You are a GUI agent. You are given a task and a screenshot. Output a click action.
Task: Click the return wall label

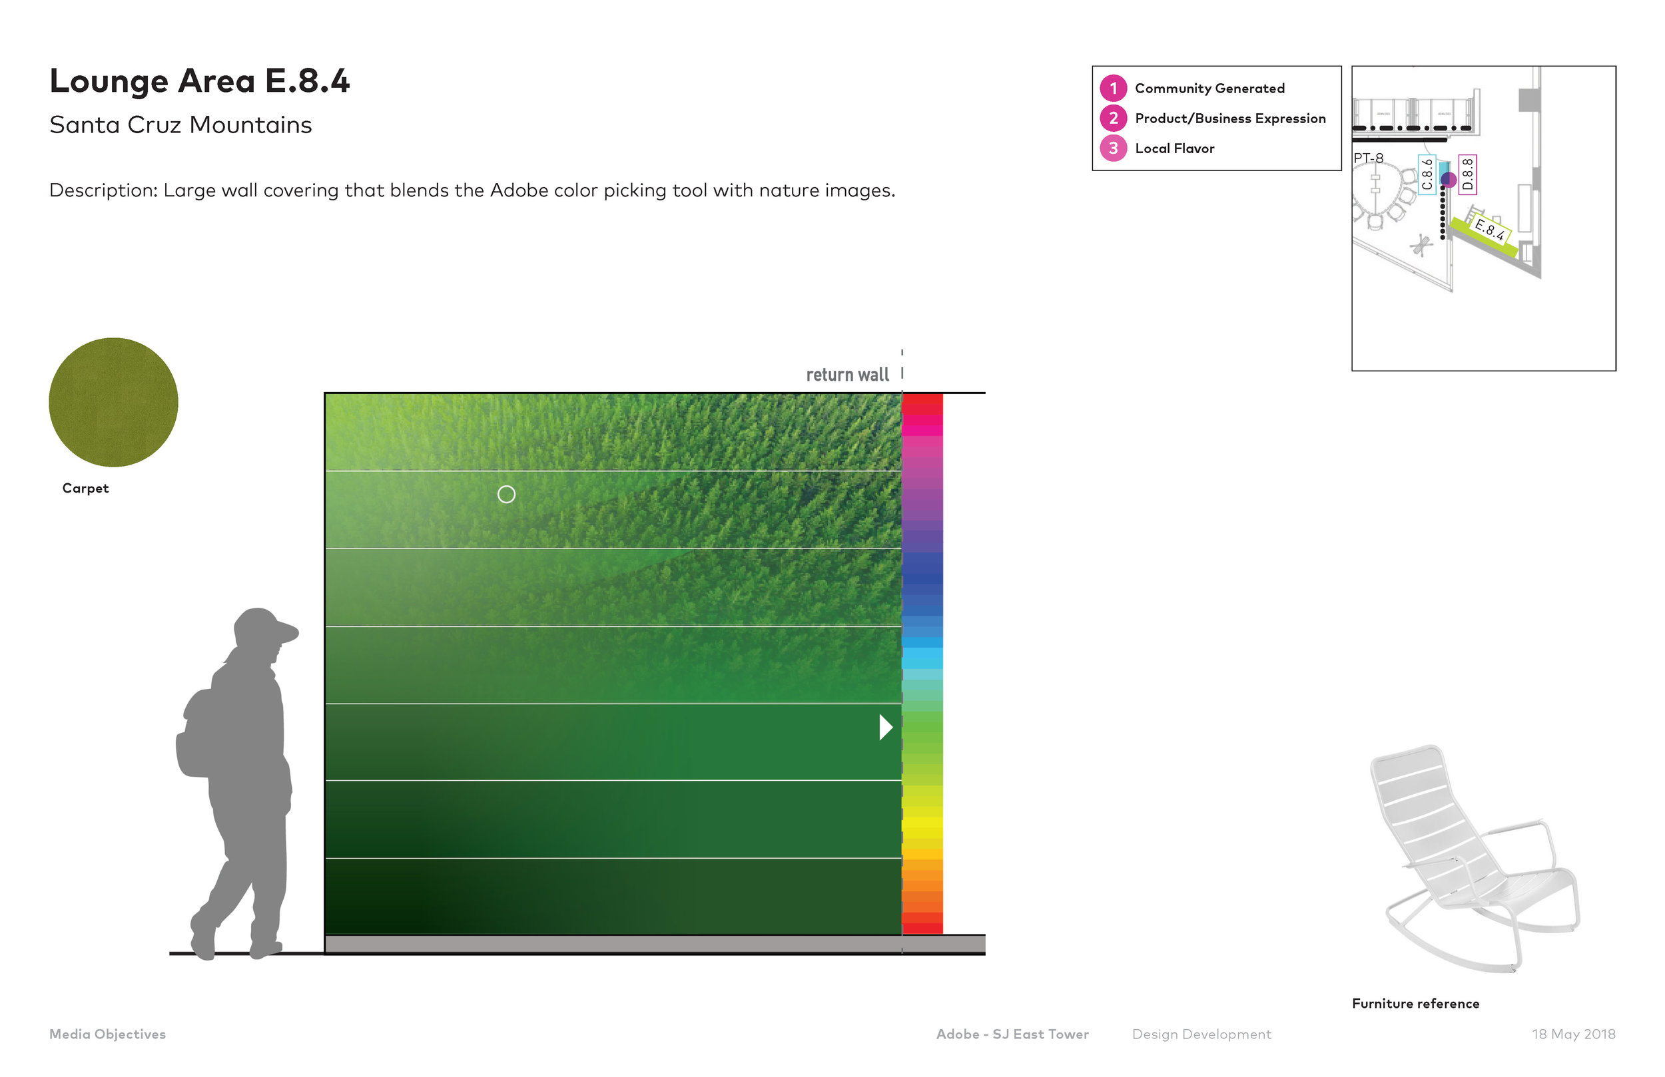click(x=847, y=375)
